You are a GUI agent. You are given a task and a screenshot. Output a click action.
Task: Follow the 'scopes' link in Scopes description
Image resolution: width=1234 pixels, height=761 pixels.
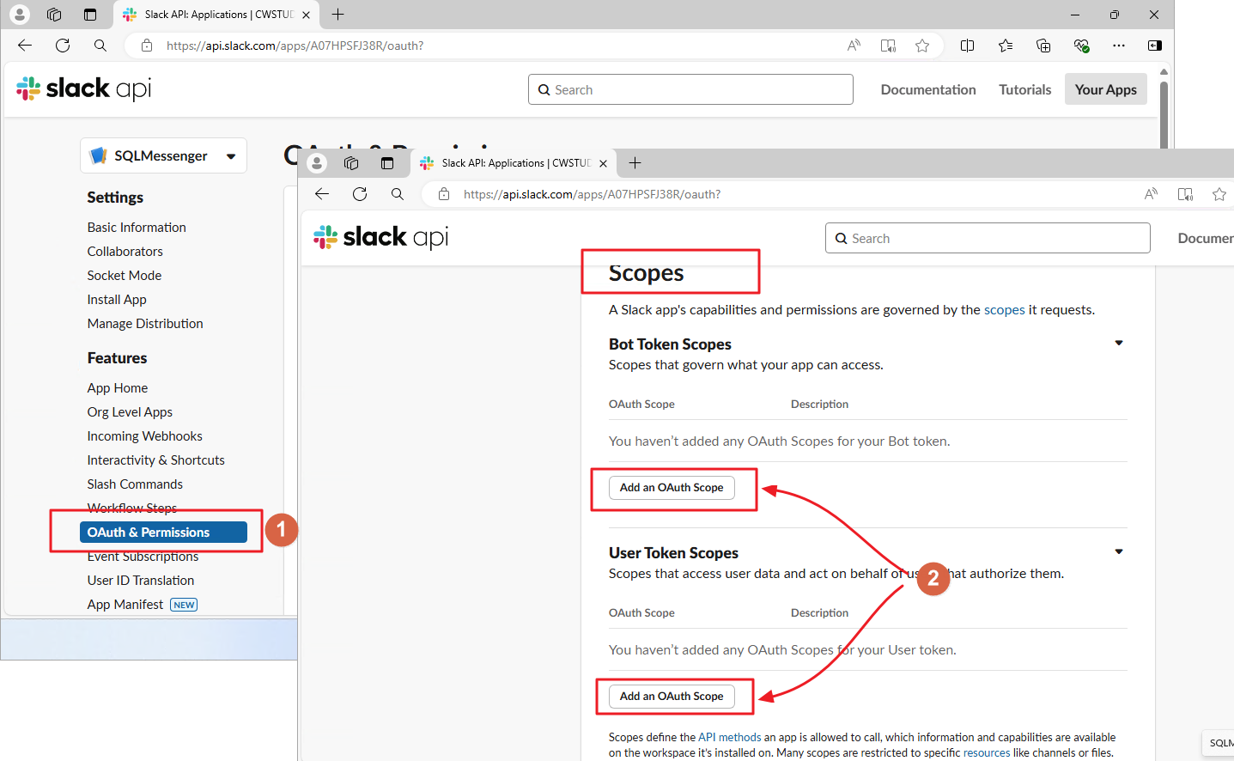(1004, 310)
